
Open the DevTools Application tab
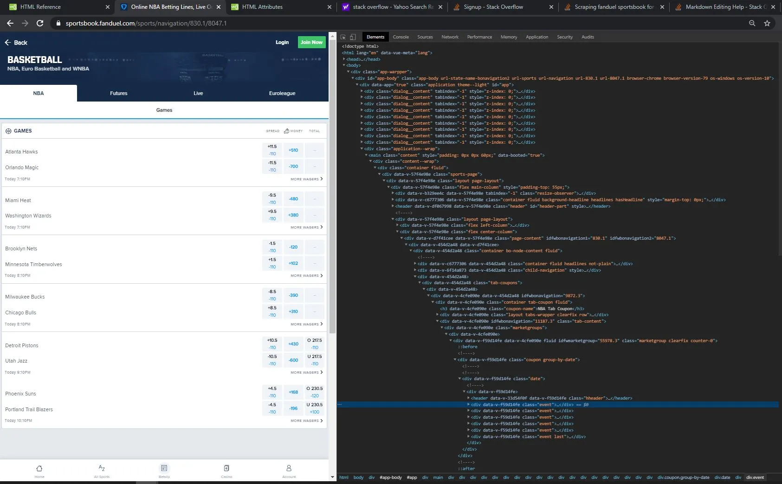537,37
